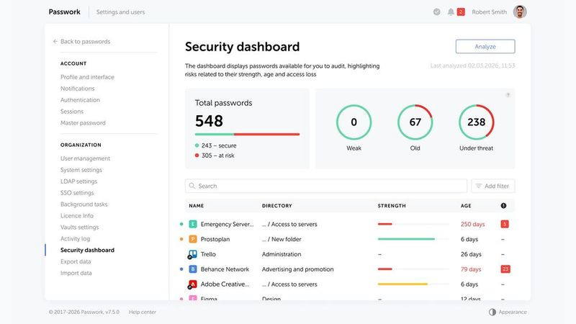
Task: Click the '79 days' age value
Action: (x=471, y=269)
